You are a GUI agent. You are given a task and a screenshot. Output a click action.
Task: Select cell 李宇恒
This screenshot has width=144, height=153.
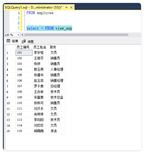coord(40,53)
